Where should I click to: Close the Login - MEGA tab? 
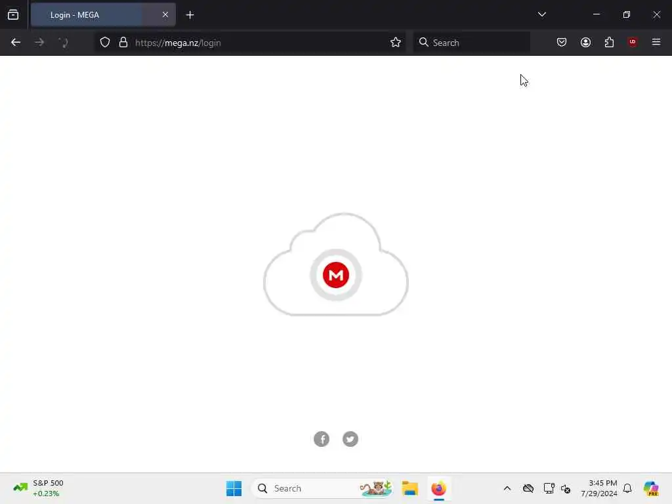[165, 14]
